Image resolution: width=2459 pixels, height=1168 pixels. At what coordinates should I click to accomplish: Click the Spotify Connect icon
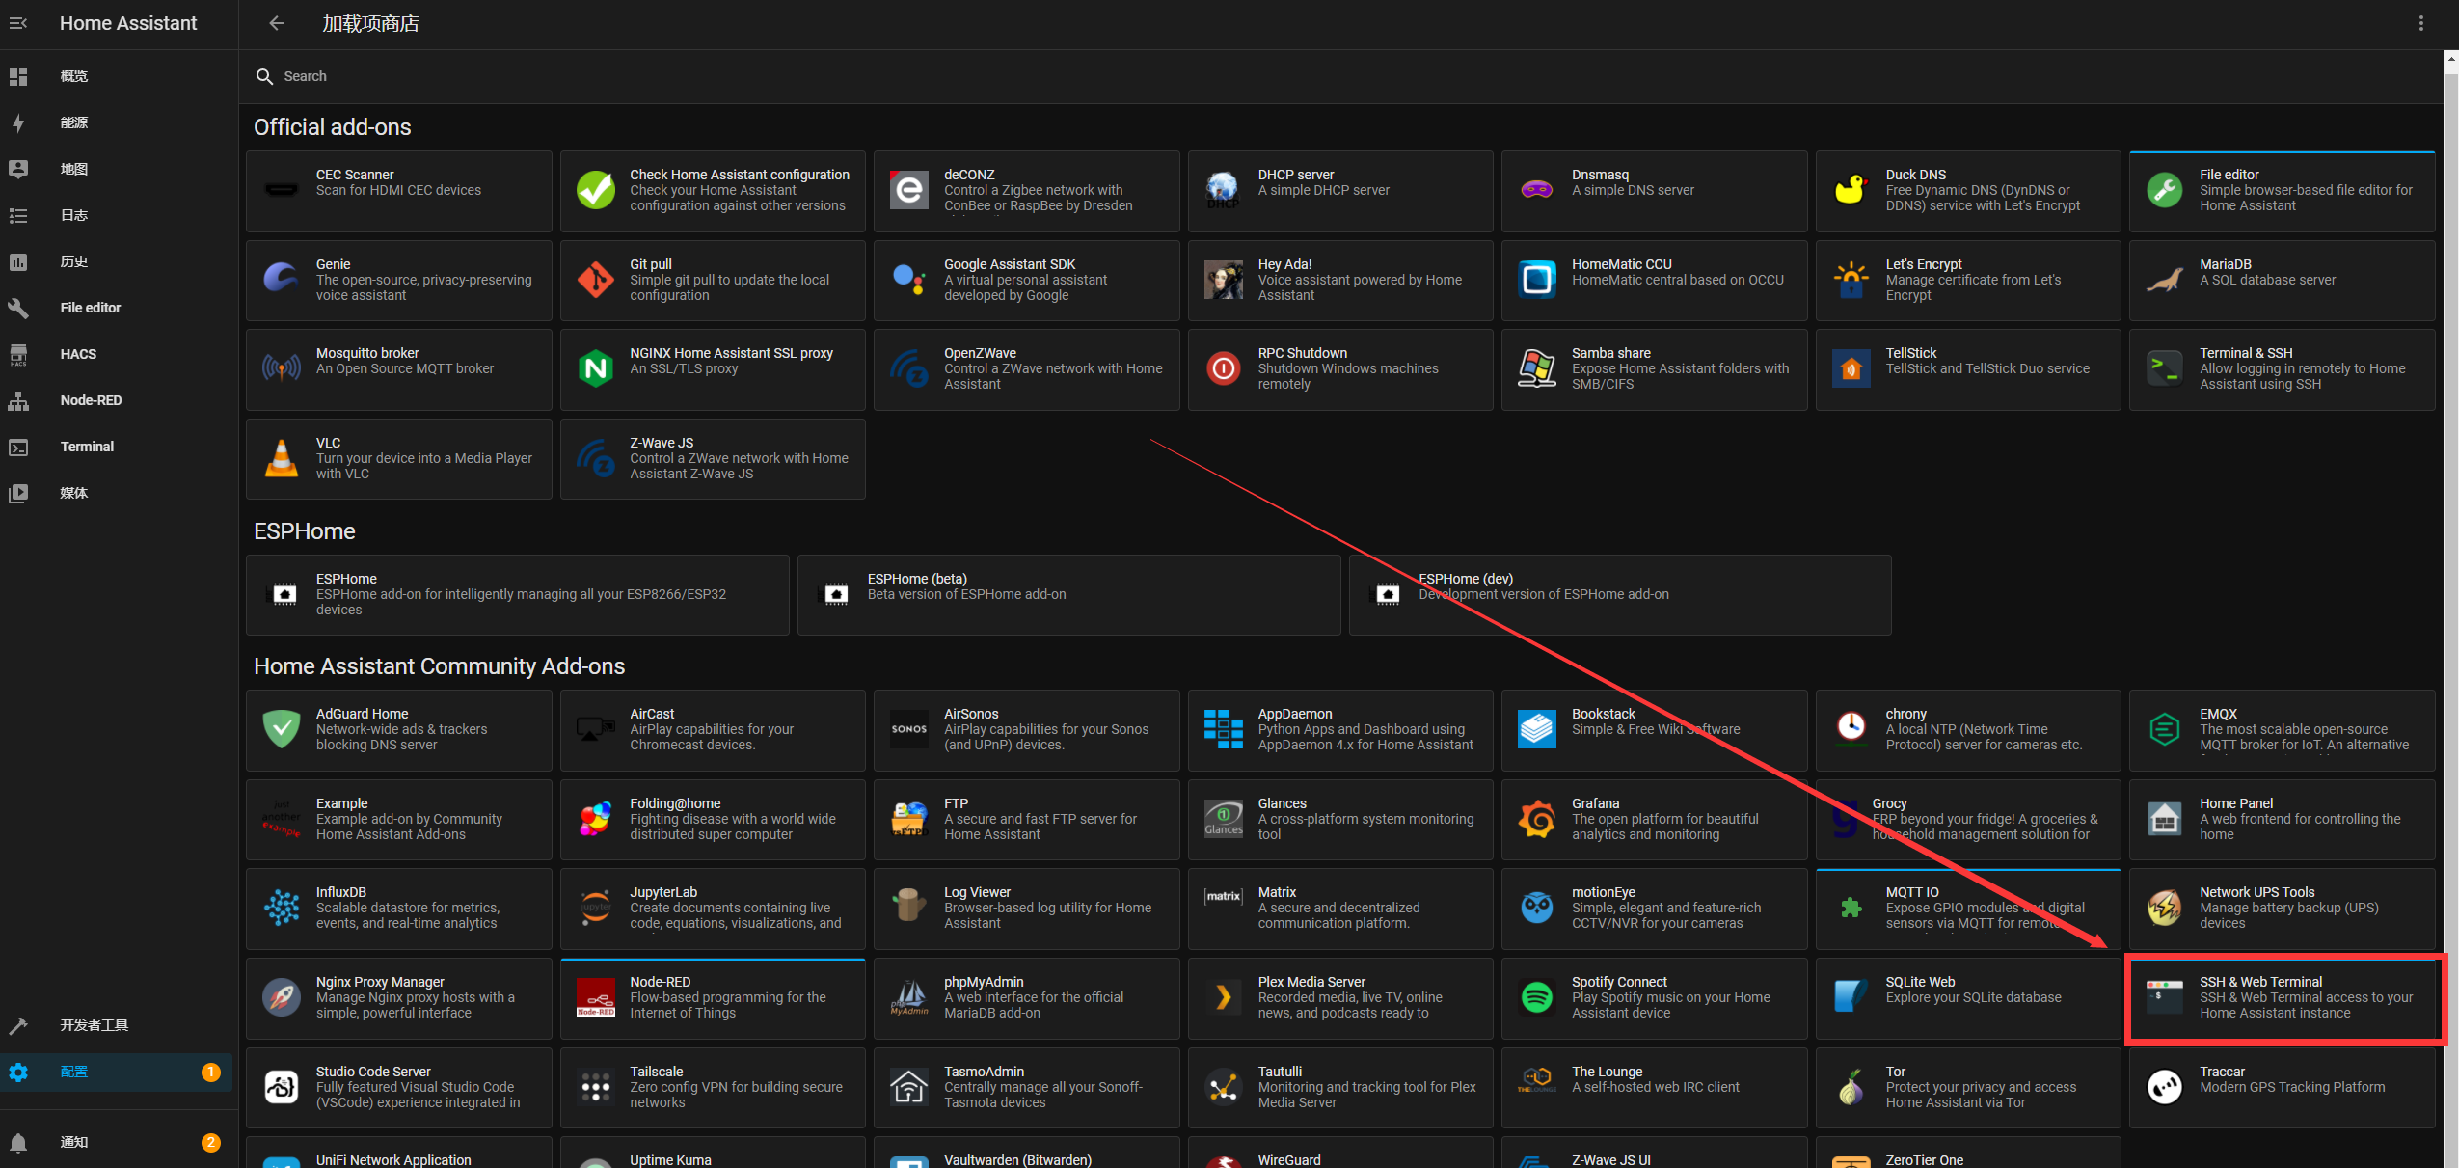pos(1537,997)
